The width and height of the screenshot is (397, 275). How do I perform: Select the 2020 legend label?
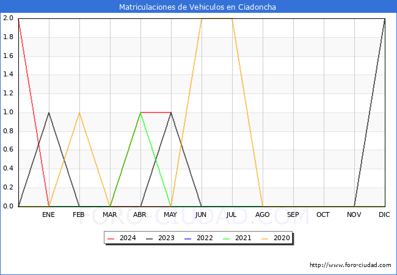coord(282,238)
